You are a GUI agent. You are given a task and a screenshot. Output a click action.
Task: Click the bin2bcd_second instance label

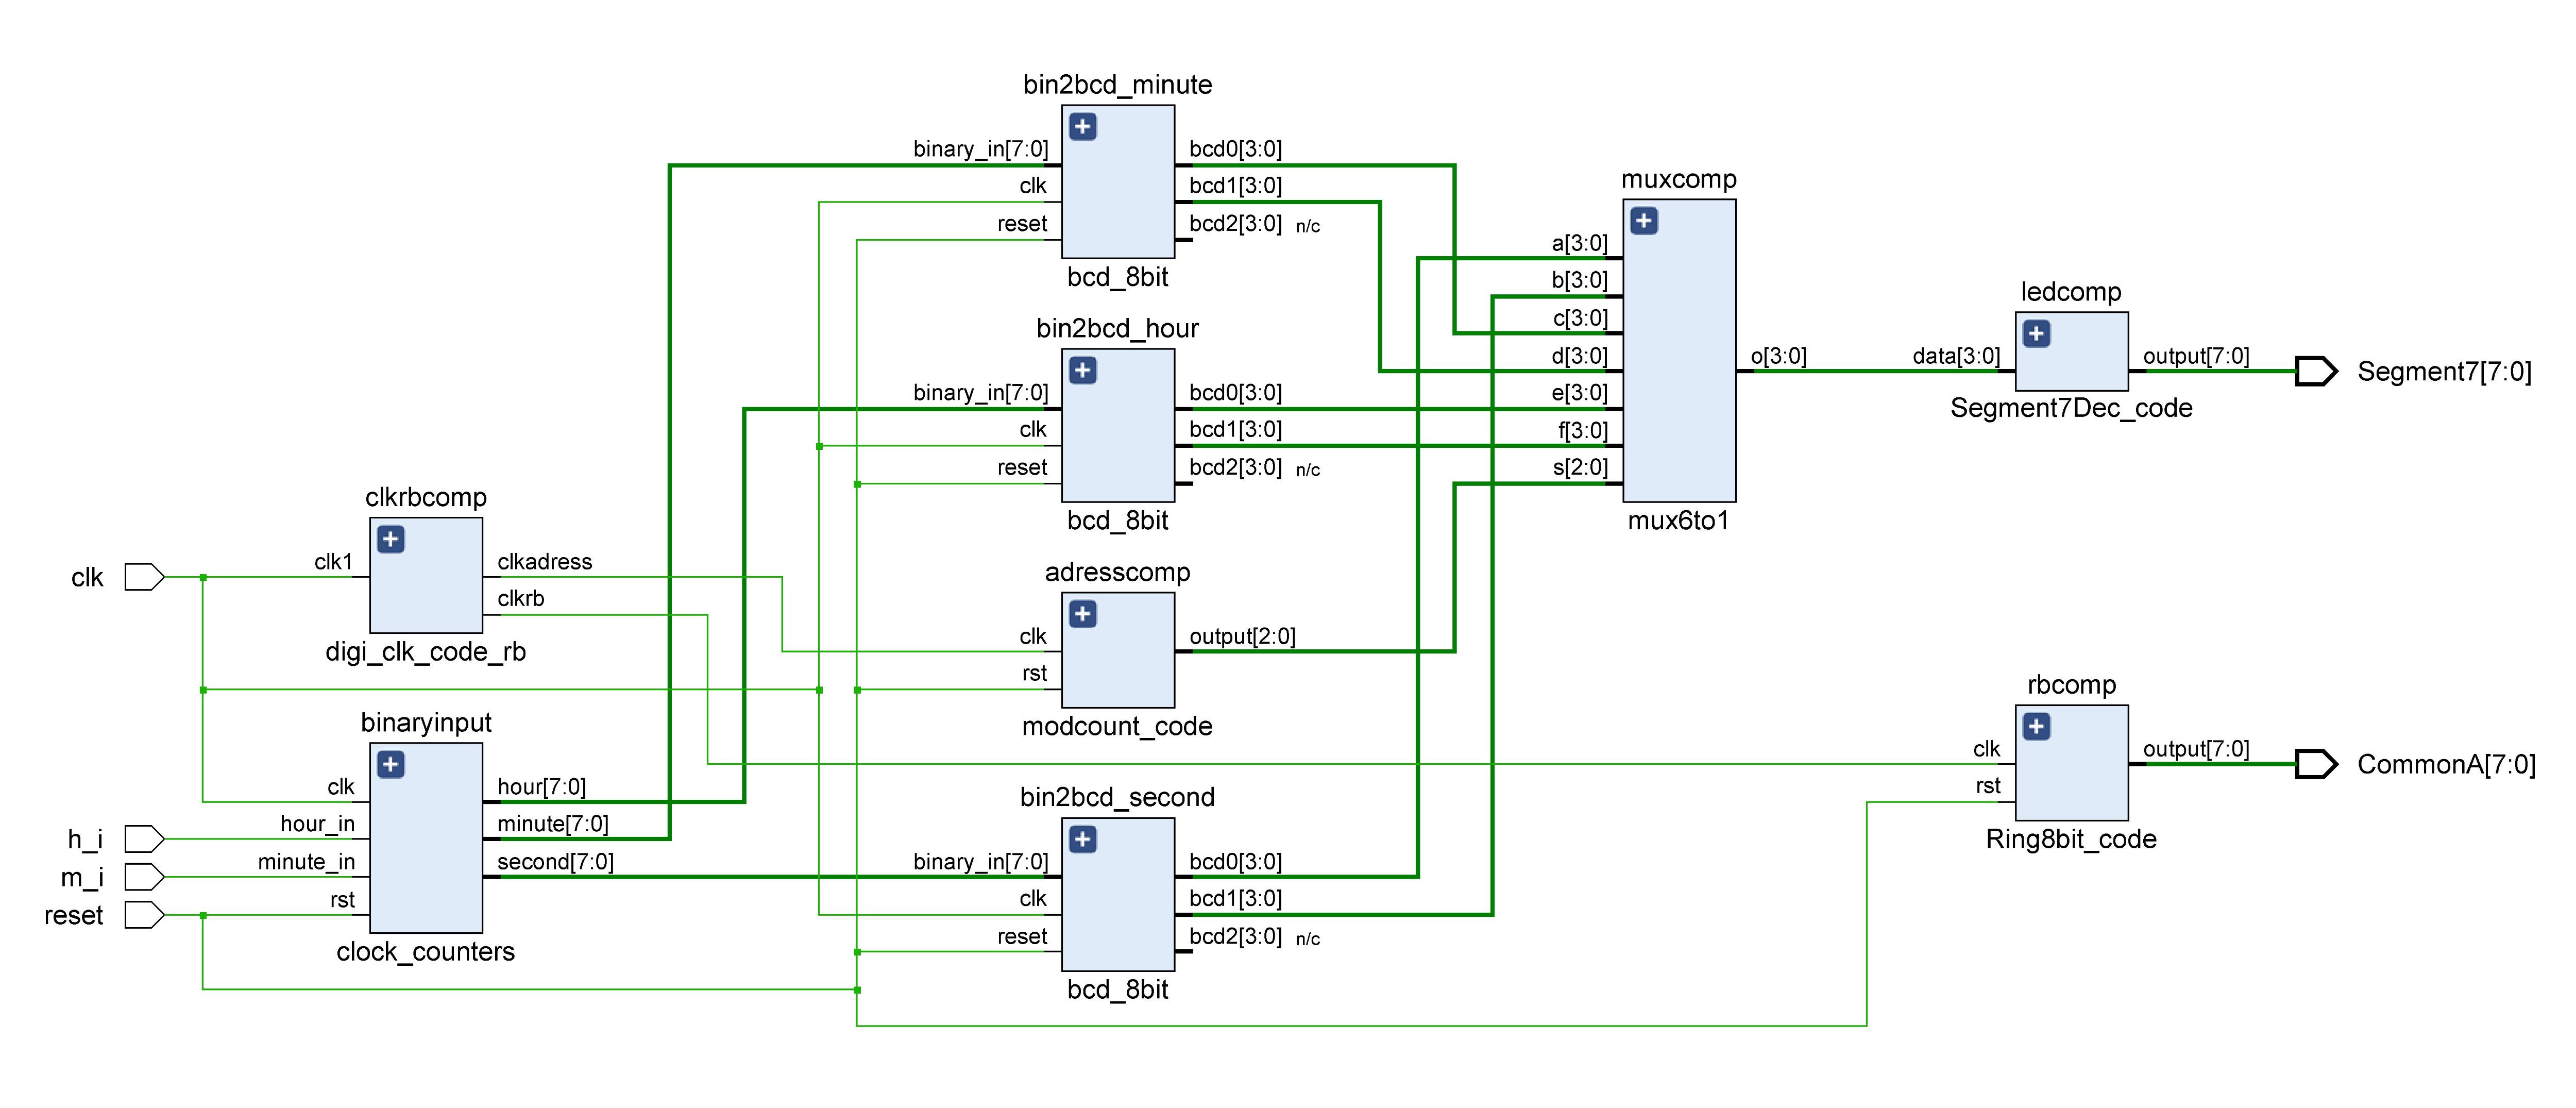tap(1117, 797)
